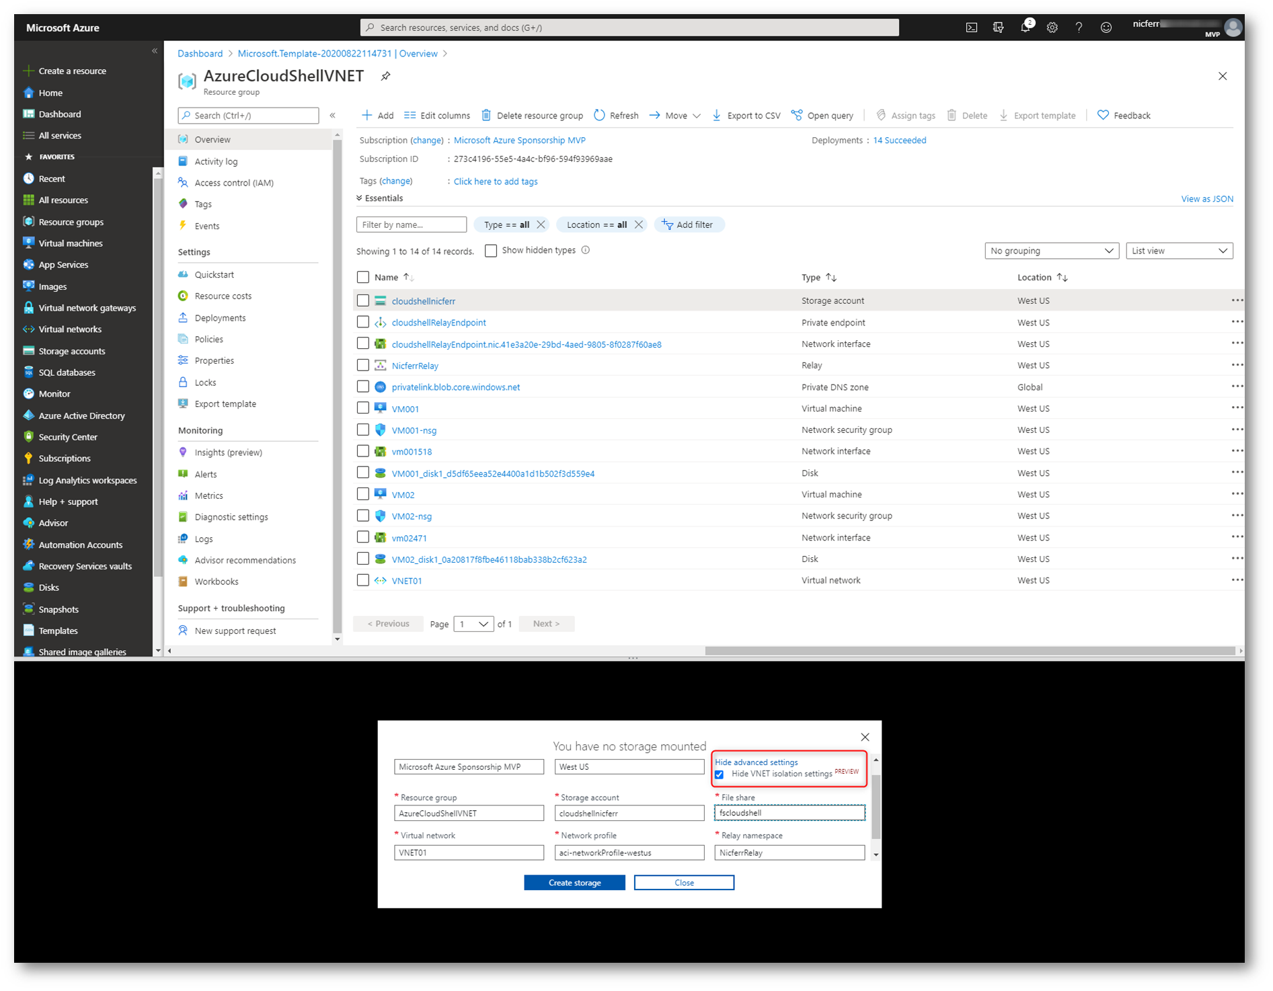Open the notifications bell

pos(1025,28)
